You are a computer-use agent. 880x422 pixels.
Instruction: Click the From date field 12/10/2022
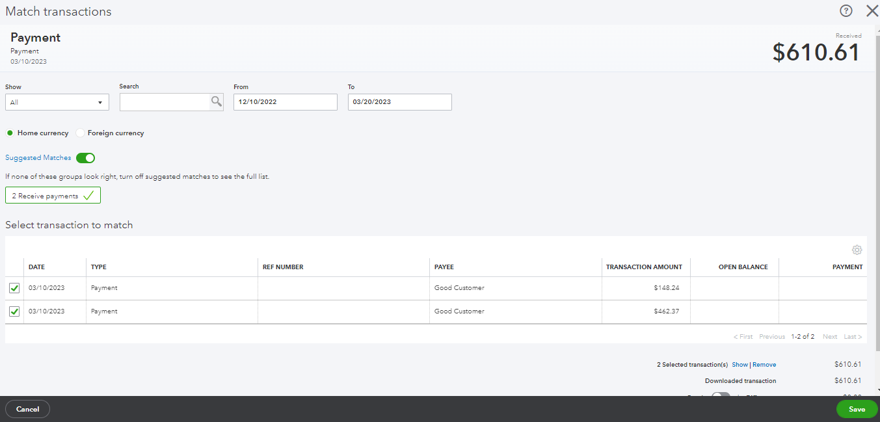click(x=285, y=102)
